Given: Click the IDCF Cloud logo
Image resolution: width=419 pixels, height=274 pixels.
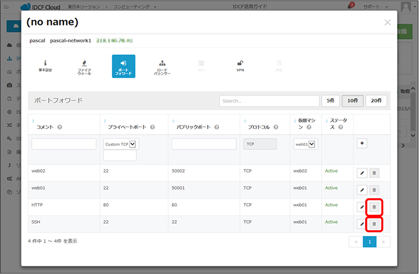Looking at the screenshot, I should [x=40, y=7].
